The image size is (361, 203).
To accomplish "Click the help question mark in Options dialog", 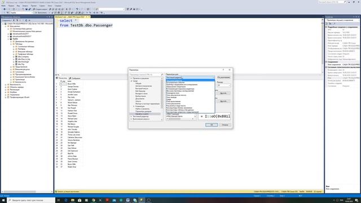I will [x=223, y=70].
